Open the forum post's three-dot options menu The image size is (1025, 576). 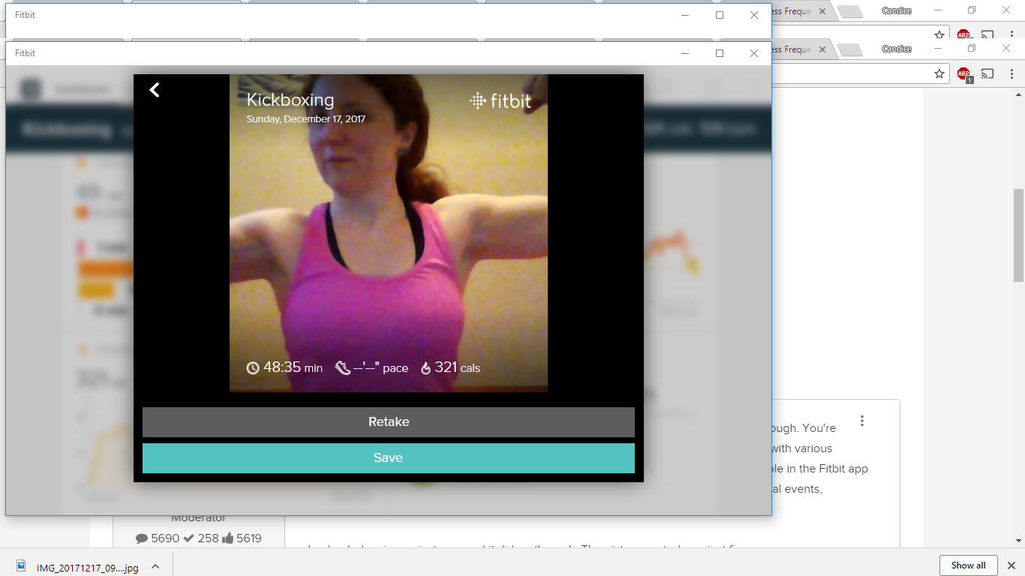pos(862,421)
